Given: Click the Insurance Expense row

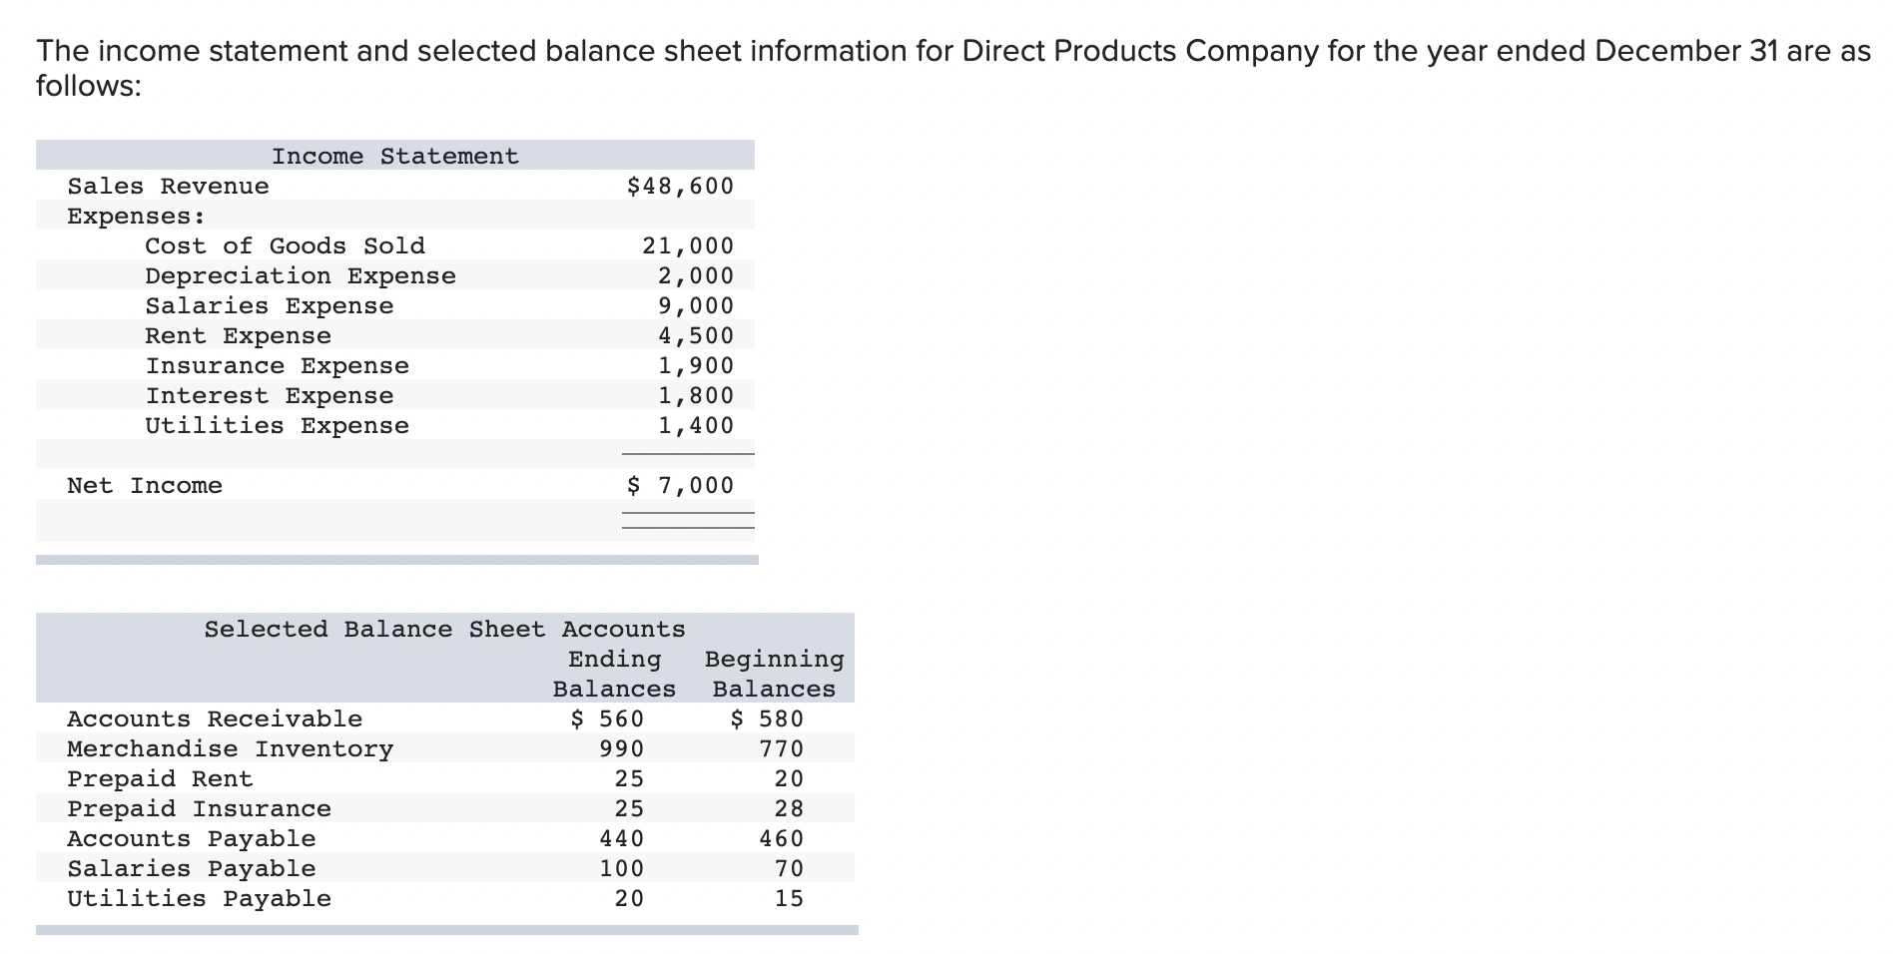Looking at the screenshot, I should (x=277, y=365).
